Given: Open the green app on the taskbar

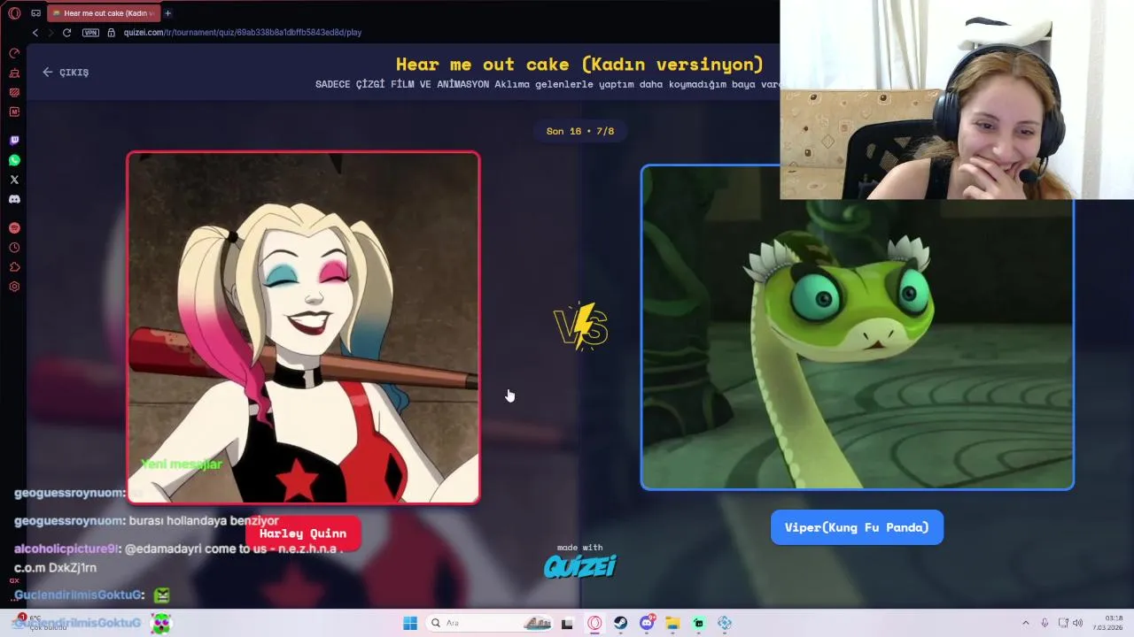Looking at the screenshot, I should pyautogui.click(x=699, y=623).
